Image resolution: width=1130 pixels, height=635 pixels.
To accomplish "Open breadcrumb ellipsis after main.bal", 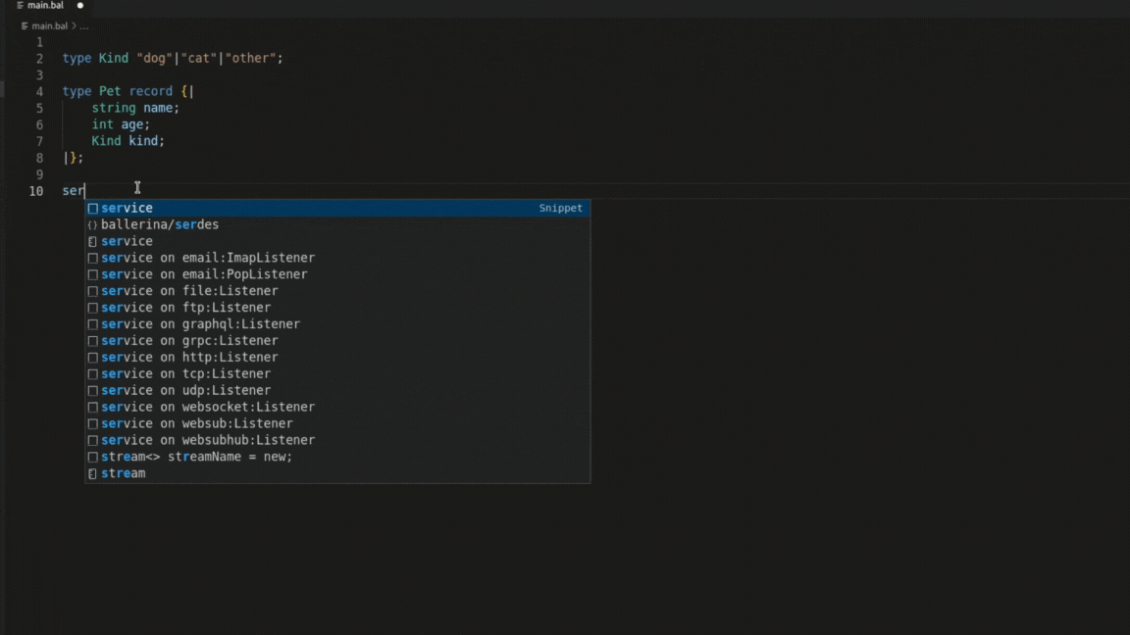I will (x=84, y=25).
